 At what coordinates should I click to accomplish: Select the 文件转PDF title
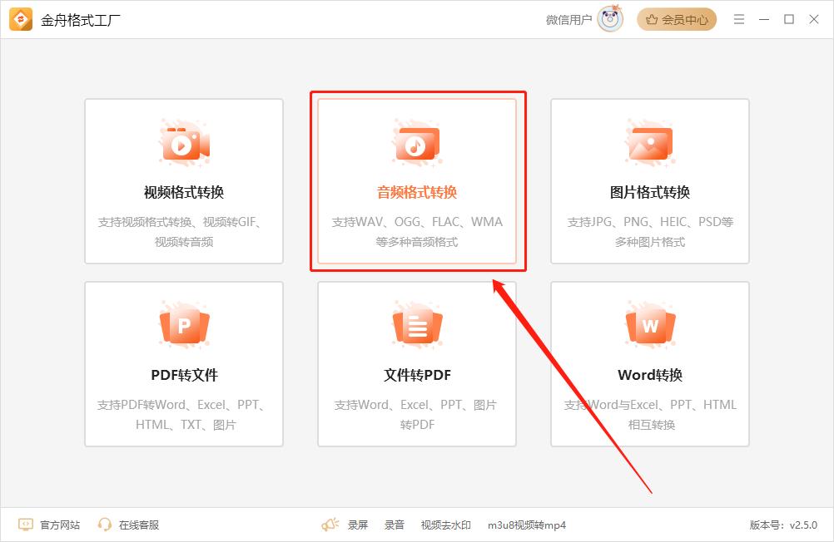coord(417,375)
